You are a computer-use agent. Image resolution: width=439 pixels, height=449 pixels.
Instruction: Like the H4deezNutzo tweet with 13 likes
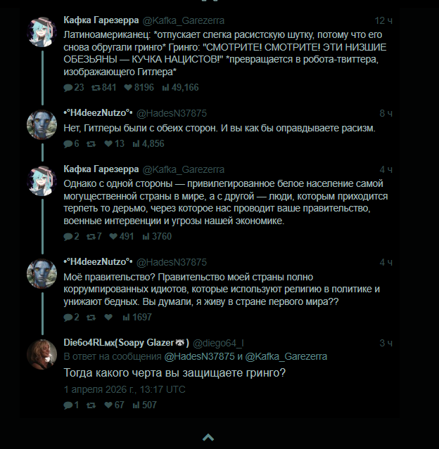point(108,143)
